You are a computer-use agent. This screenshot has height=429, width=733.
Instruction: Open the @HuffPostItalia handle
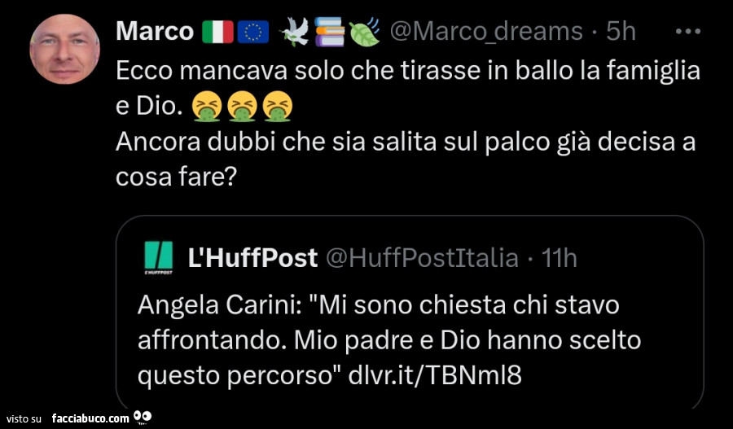point(422,258)
